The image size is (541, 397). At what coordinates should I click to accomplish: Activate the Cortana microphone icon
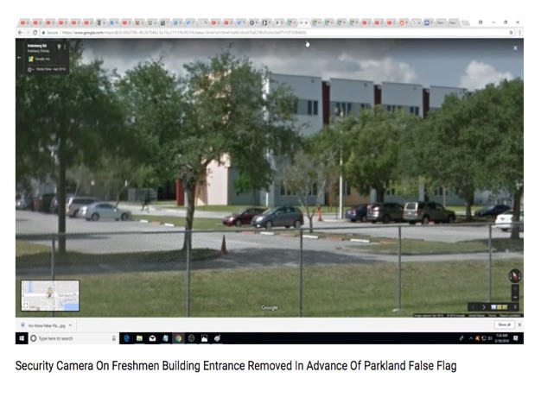[114, 338]
